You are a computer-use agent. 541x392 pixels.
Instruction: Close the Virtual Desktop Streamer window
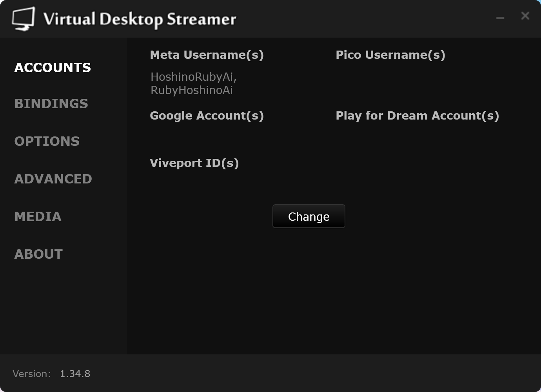[x=525, y=16]
